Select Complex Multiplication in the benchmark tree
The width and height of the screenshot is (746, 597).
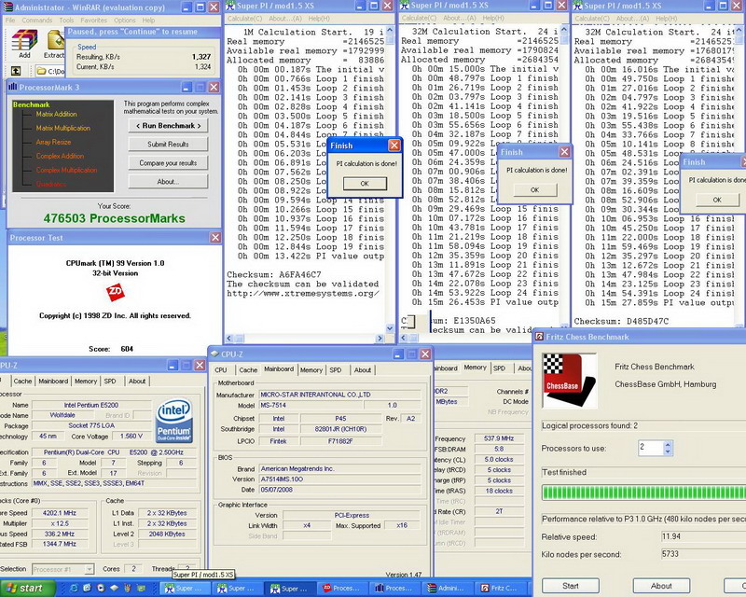(x=66, y=170)
